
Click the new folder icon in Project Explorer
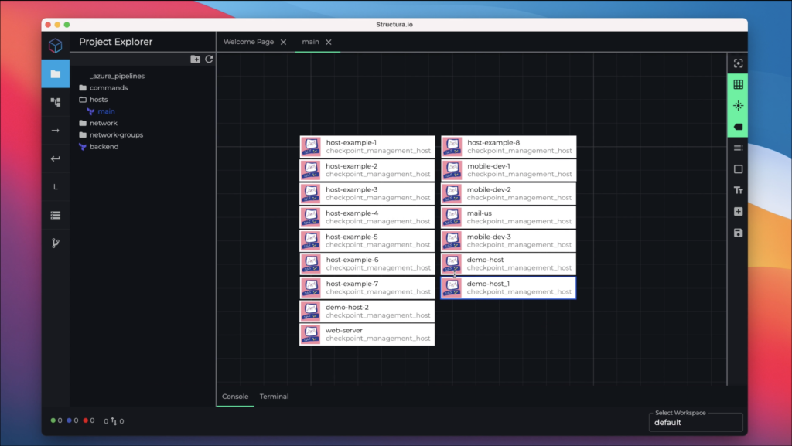click(x=195, y=59)
